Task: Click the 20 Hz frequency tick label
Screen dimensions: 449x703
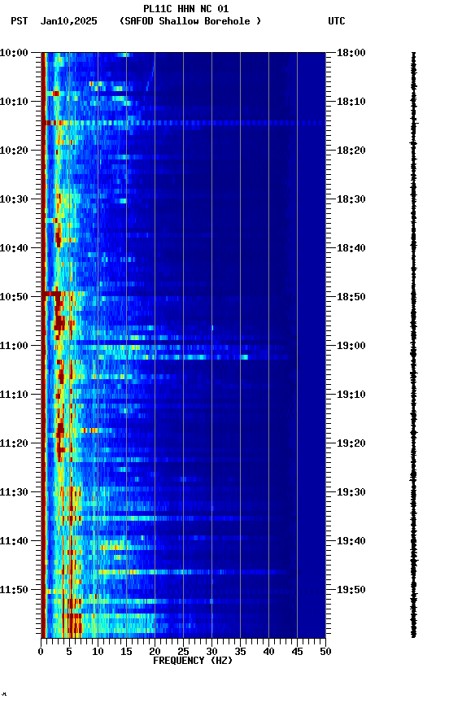Action: [x=155, y=652]
